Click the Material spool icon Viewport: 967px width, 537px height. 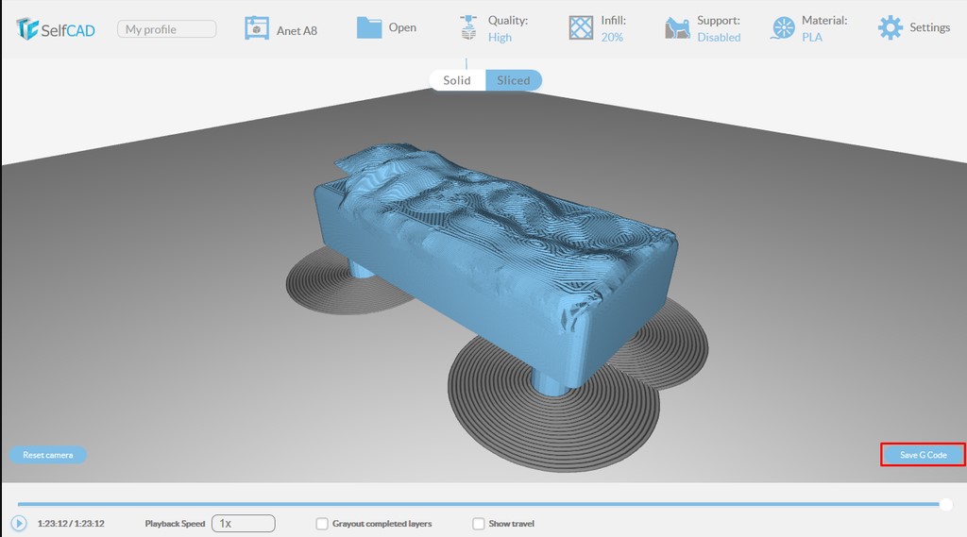783,28
